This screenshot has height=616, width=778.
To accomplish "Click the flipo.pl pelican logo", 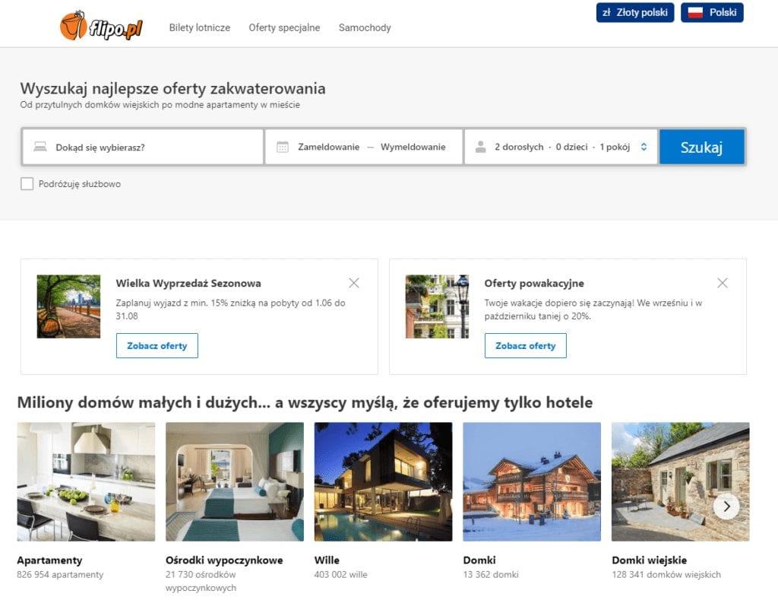I will coord(101,25).
